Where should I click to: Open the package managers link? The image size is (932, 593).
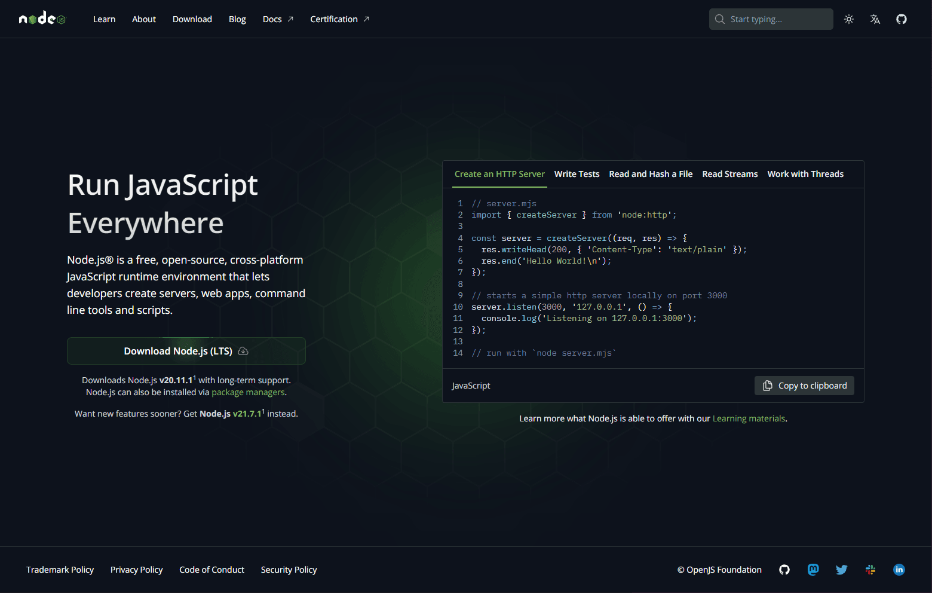point(248,392)
